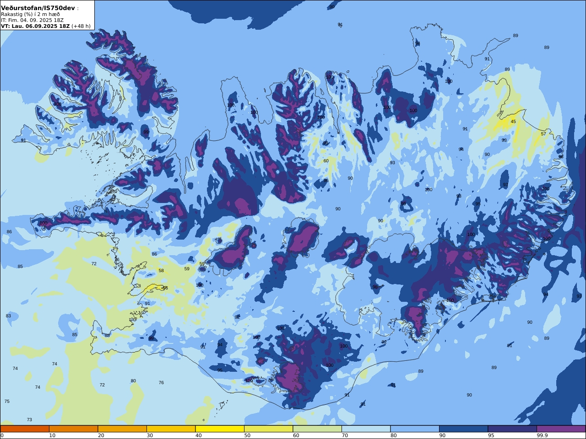This screenshot has height=439, width=586.
Task: Click the "95" legend tick label on the color bar
Action: (491, 435)
